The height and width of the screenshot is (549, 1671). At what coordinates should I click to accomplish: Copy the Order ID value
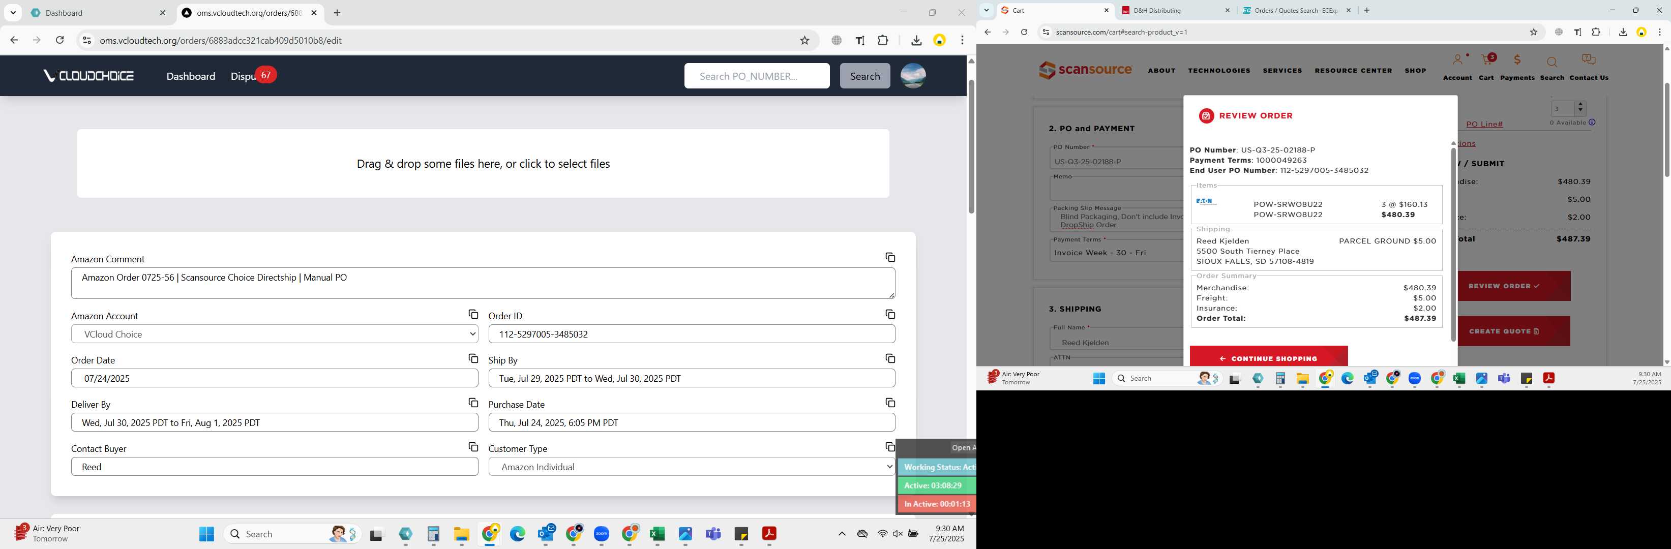pyautogui.click(x=890, y=314)
